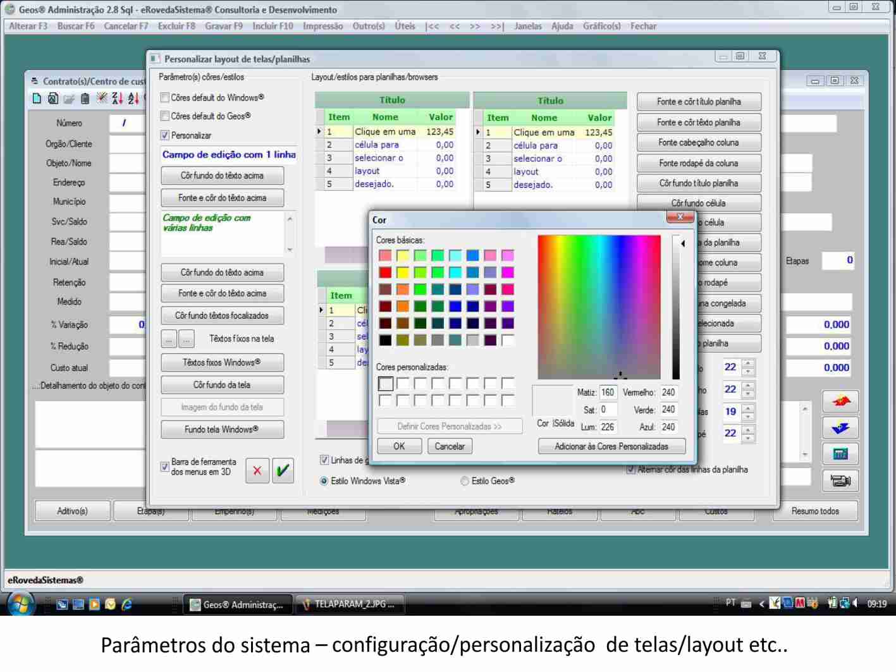Click Cancelar in the Cor dialog
Image resolution: width=896 pixels, height=672 pixels.
(x=450, y=446)
